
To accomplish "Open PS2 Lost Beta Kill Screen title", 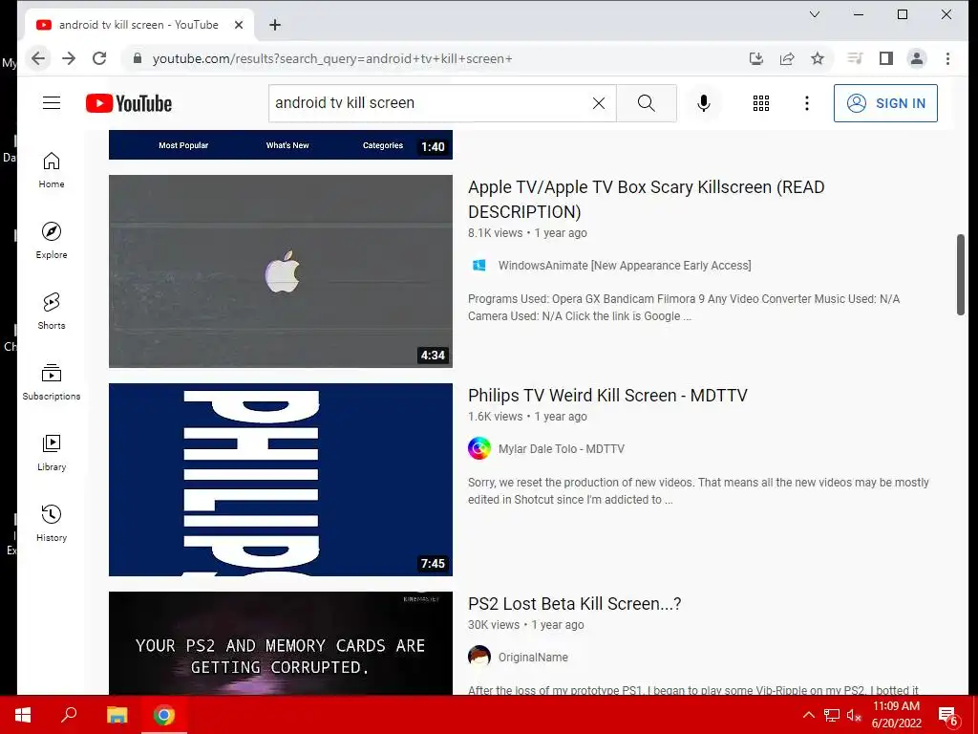I will [574, 604].
